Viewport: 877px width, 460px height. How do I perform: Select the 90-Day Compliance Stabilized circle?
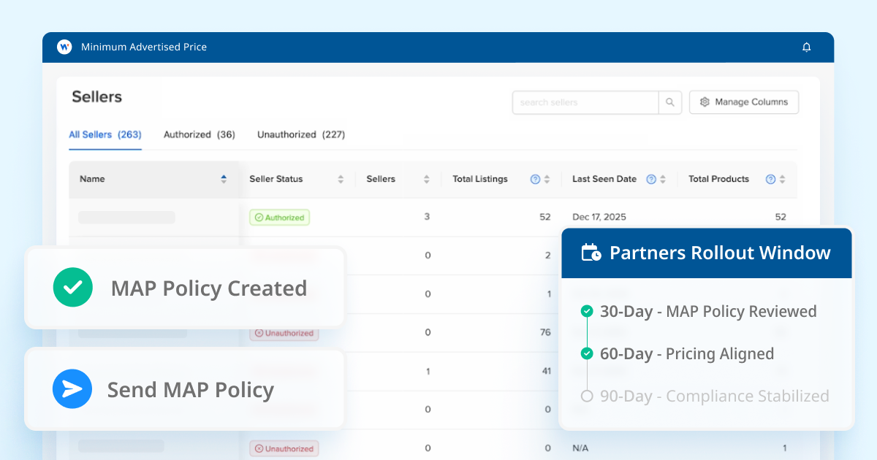[586, 396]
